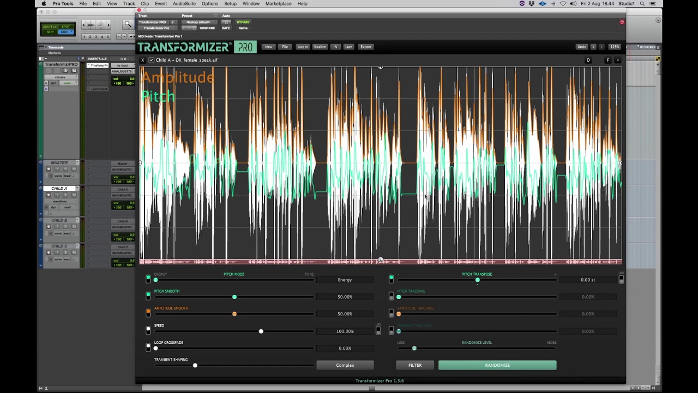Solo the CHILD B track
The height and width of the screenshot is (393, 698).
tap(65, 227)
